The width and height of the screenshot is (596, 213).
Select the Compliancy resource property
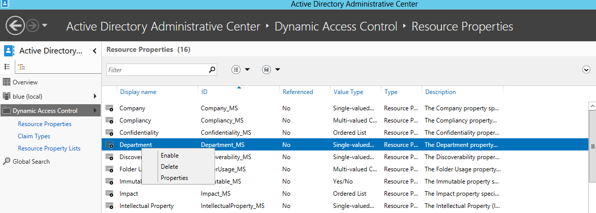(x=135, y=120)
